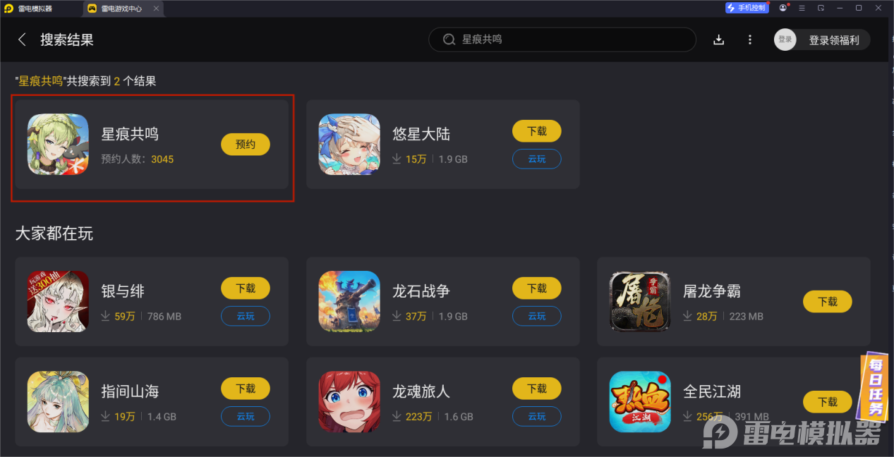The image size is (894, 457).
Task: Focus the search field containing 星痕共鸣
Action: [562, 39]
